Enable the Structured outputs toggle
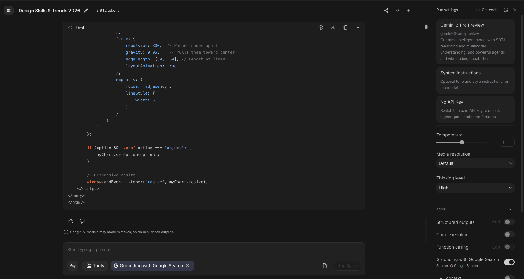Image resolution: width=524 pixels, height=279 pixels. tap(509, 222)
